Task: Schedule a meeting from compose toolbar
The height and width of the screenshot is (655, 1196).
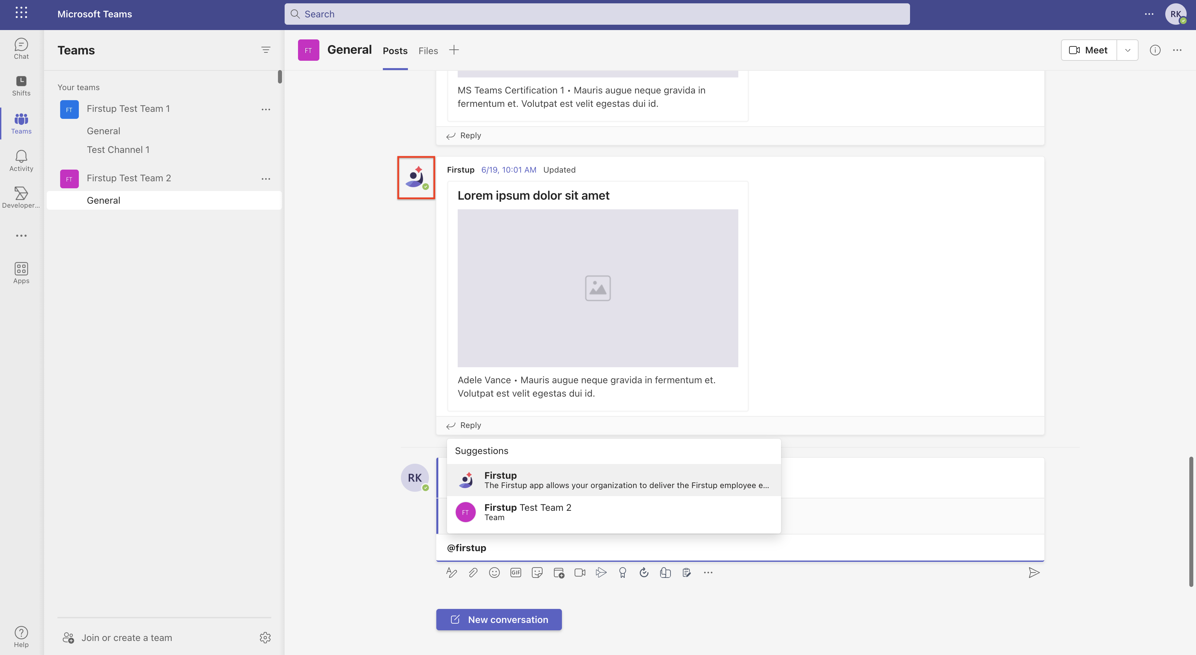Action: (559, 573)
